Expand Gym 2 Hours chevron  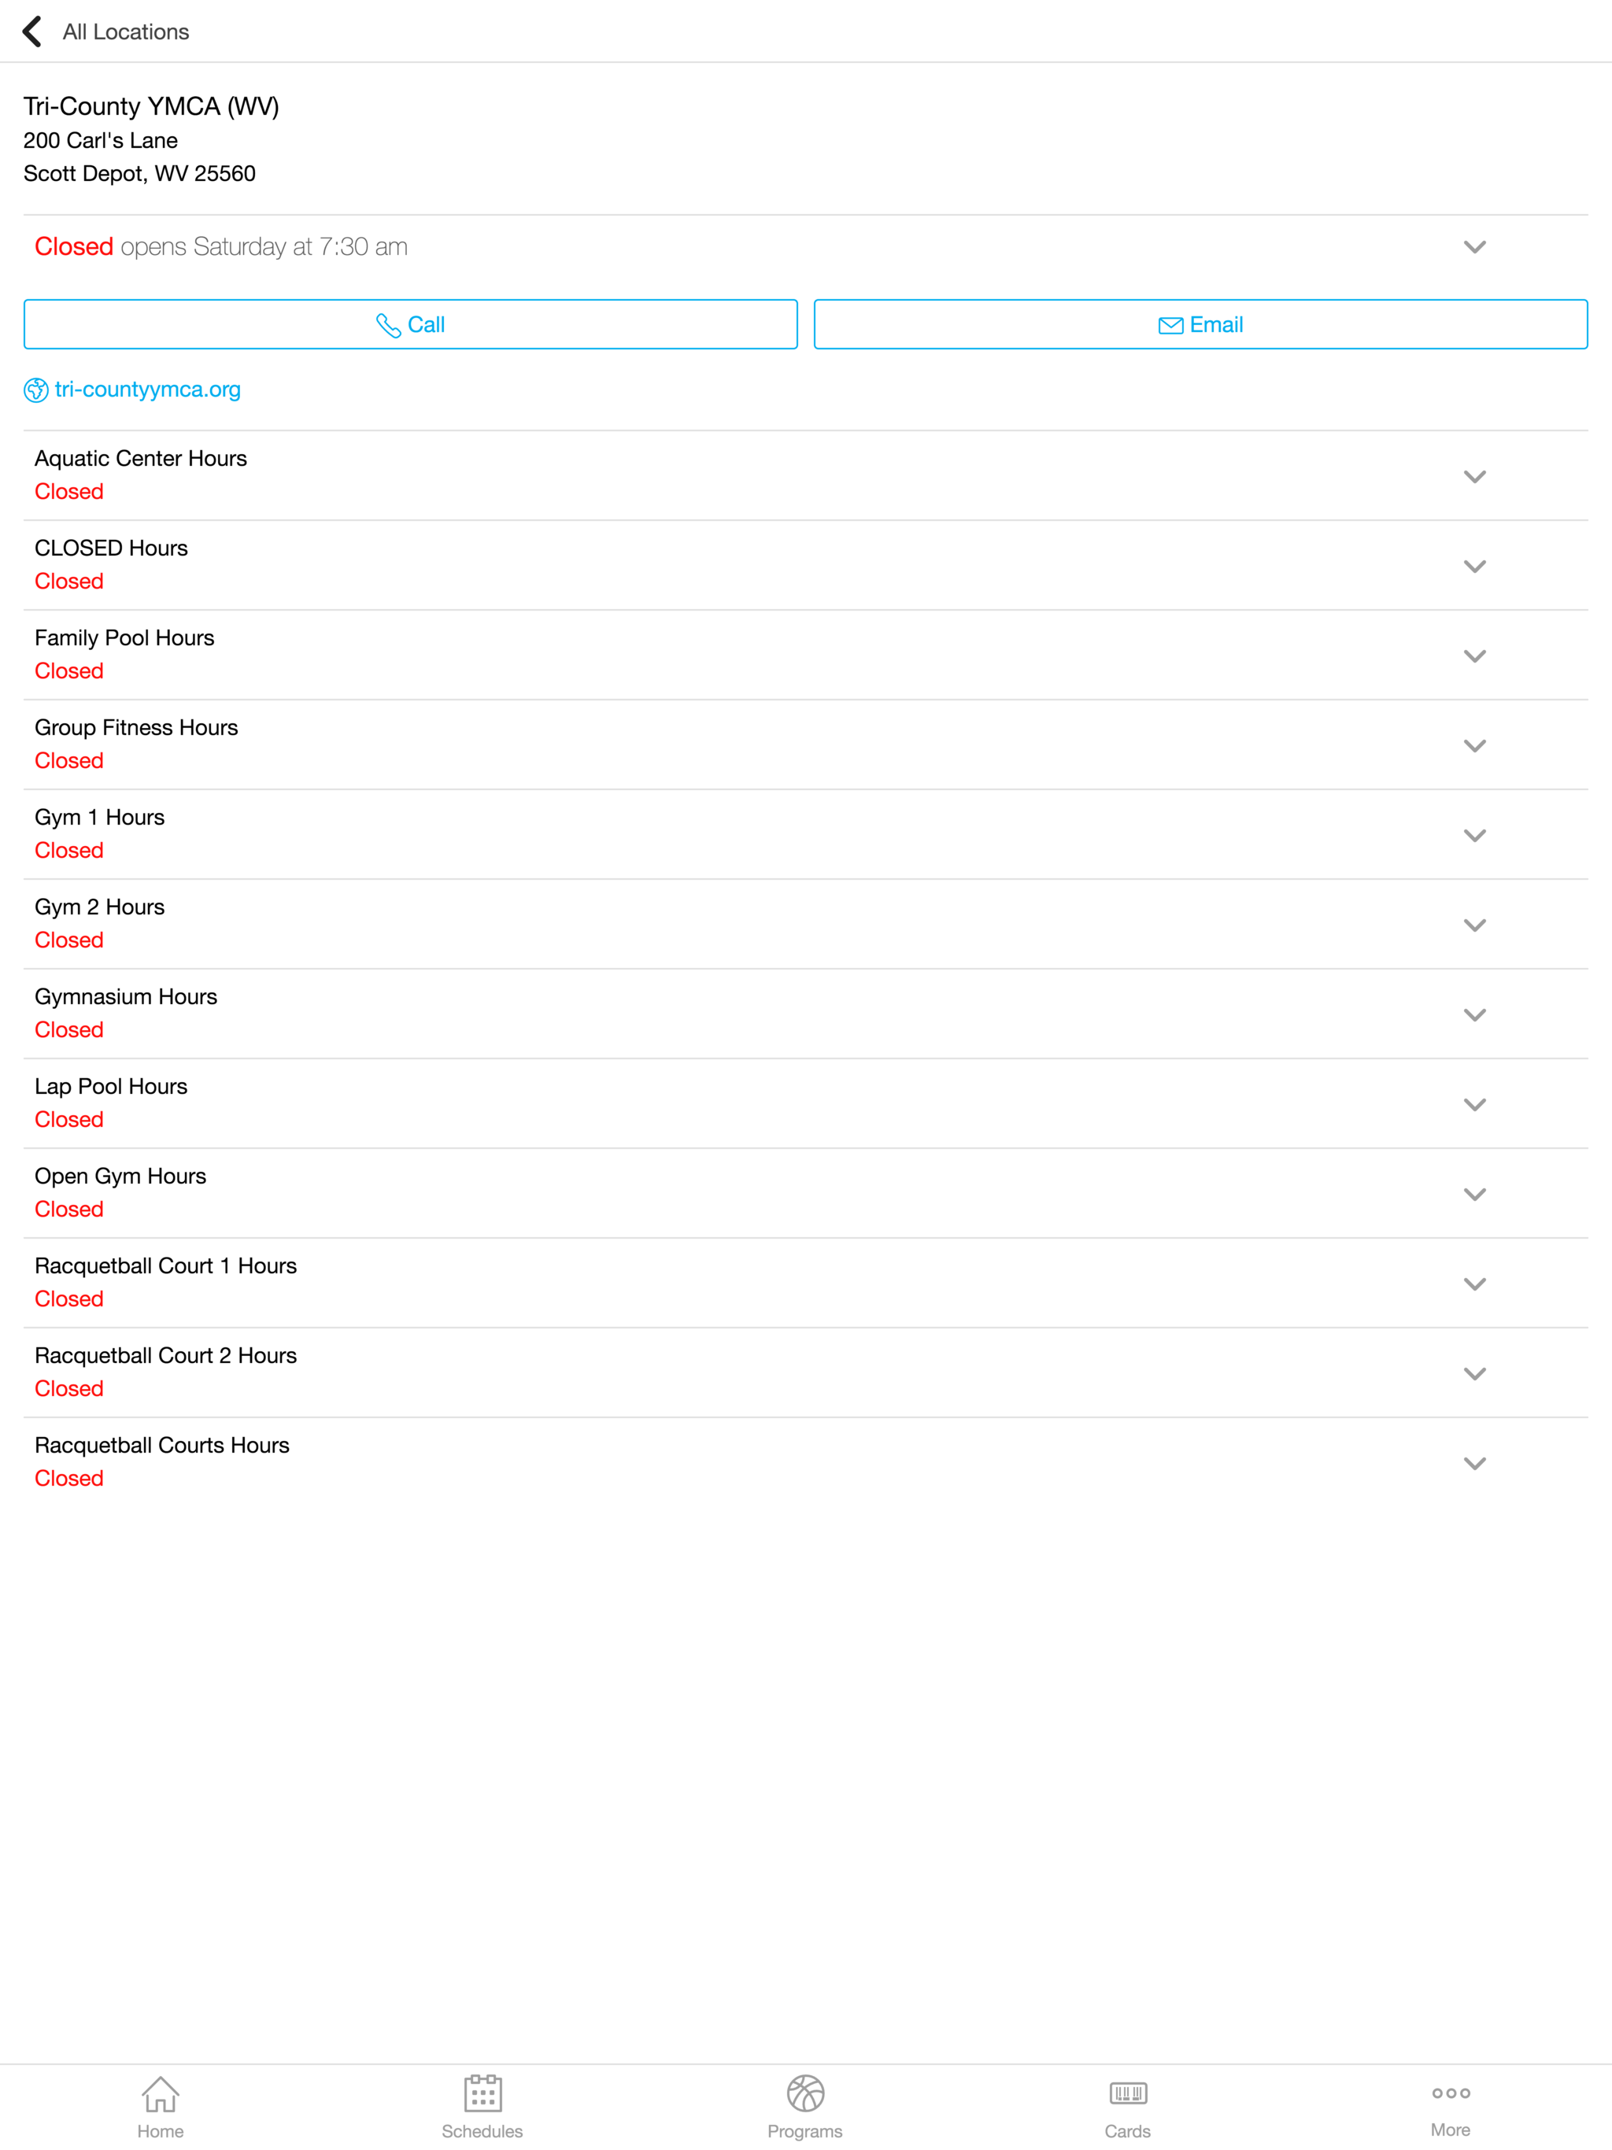(1474, 925)
